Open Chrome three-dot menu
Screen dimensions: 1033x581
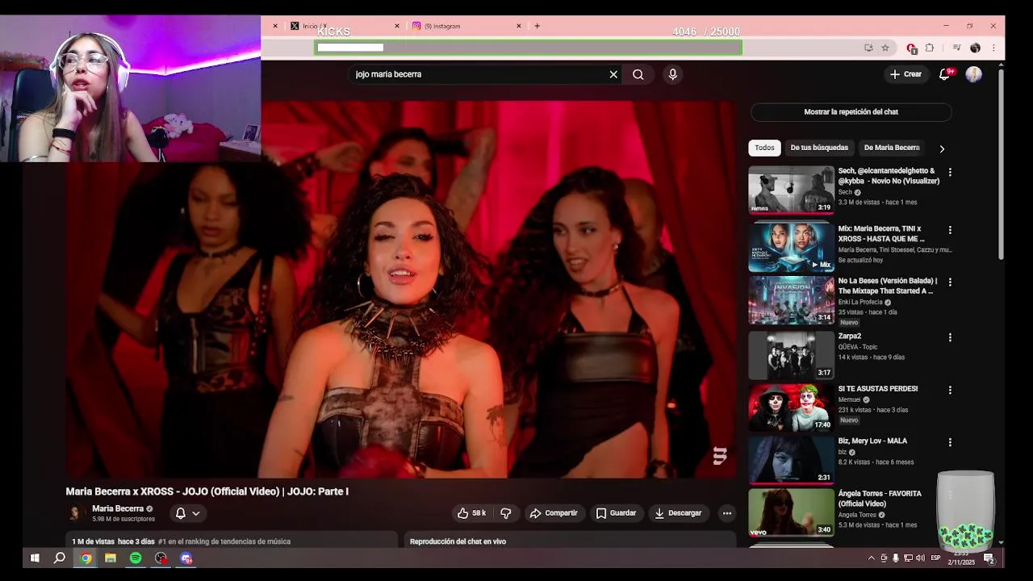point(993,48)
